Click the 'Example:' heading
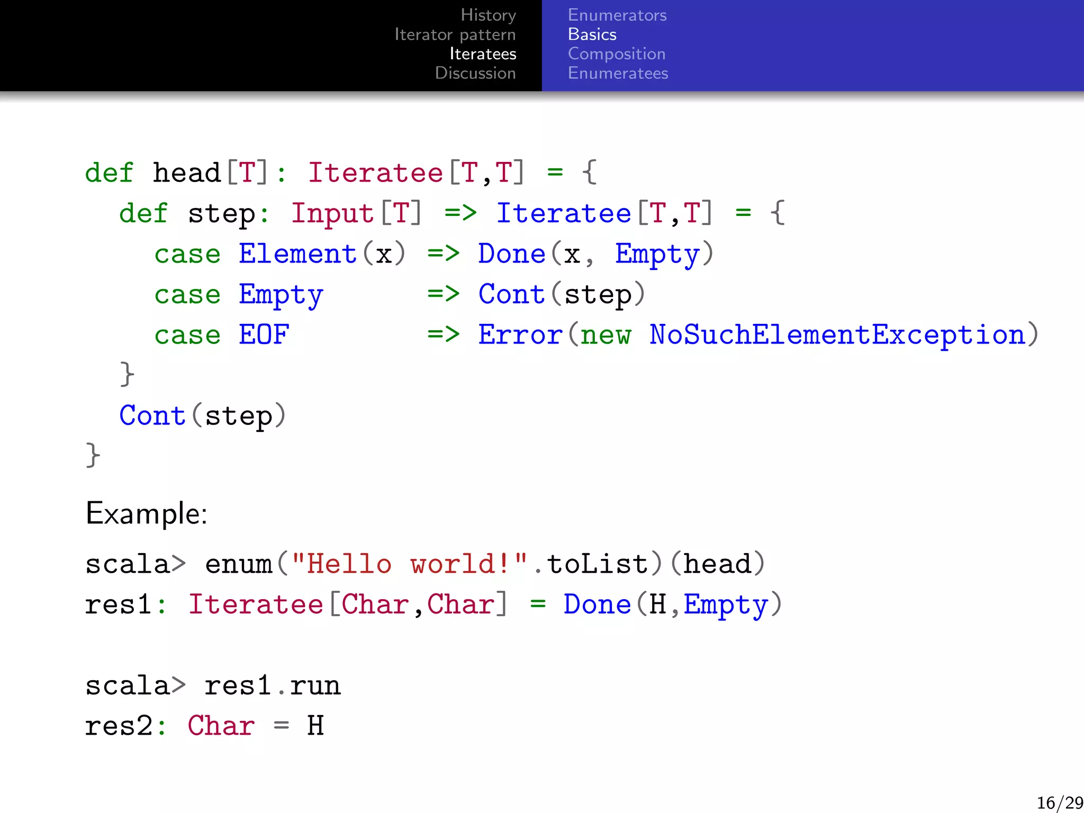Image resolution: width=1084 pixels, height=813 pixels. [147, 513]
